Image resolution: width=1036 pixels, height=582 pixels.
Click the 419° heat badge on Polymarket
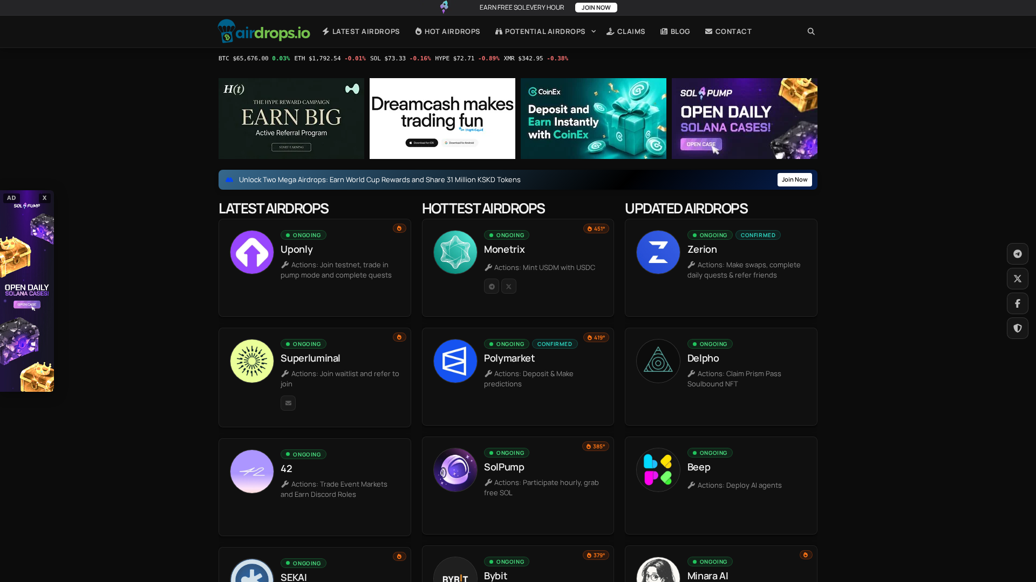coord(596,337)
